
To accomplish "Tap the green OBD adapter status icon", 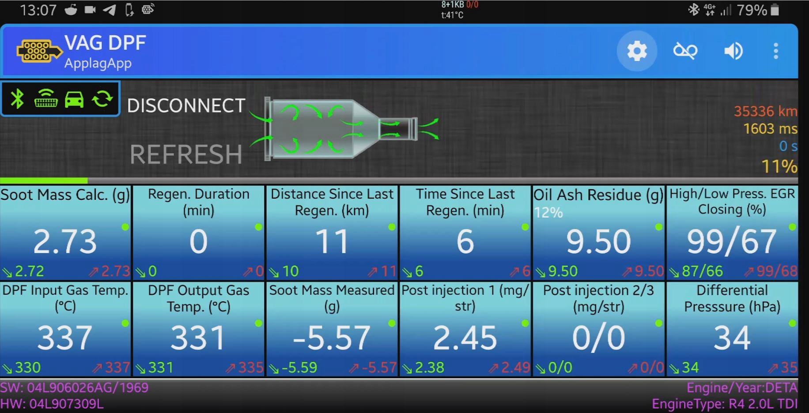I will [x=46, y=99].
